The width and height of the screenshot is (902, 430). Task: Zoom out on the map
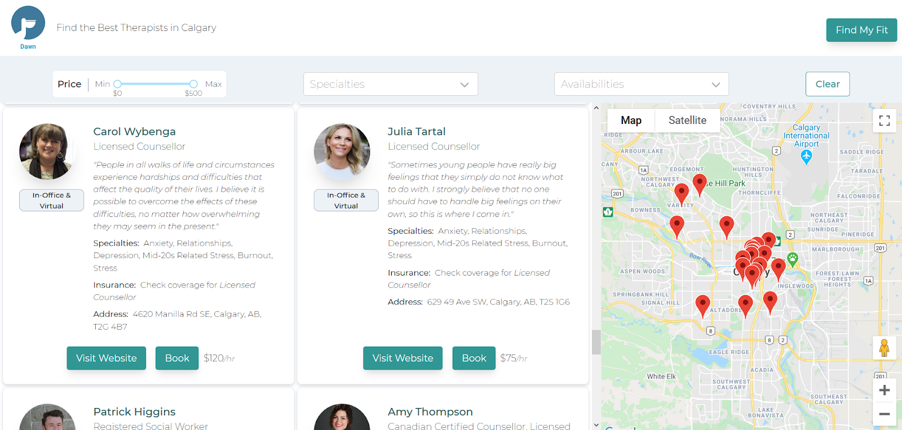[x=885, y=414]
